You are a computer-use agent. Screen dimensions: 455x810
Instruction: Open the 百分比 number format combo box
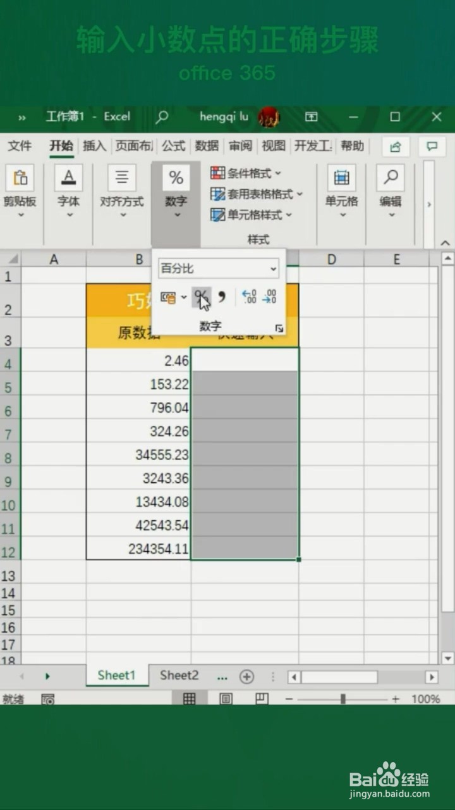(x=219, y=268)
